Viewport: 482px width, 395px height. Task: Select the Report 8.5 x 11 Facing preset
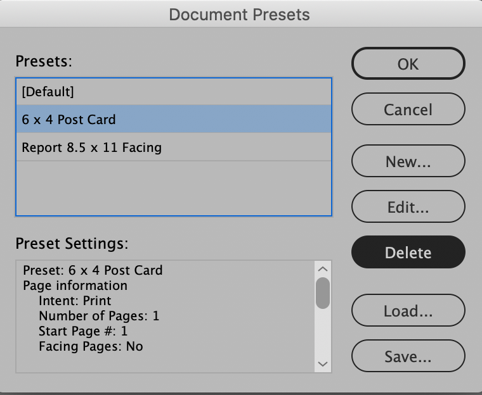coord(173,147)
